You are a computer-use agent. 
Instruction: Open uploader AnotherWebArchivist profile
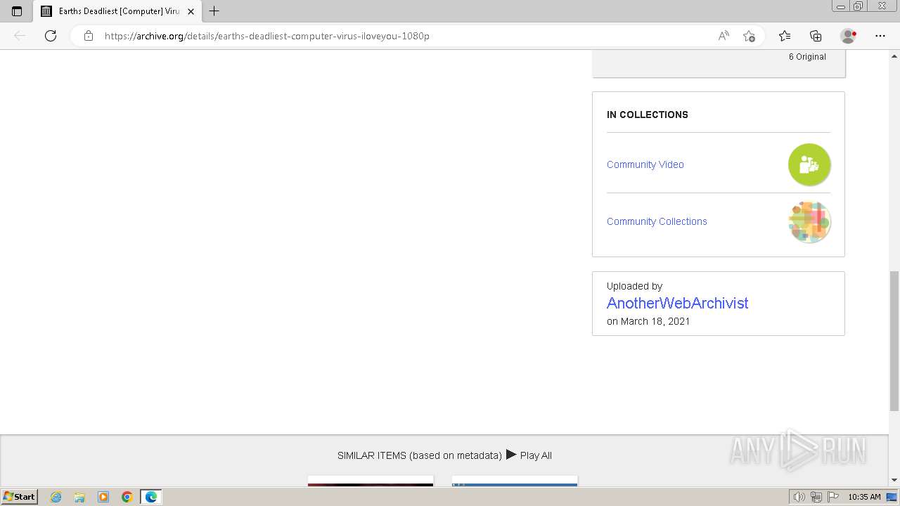(x=677, y=303)
